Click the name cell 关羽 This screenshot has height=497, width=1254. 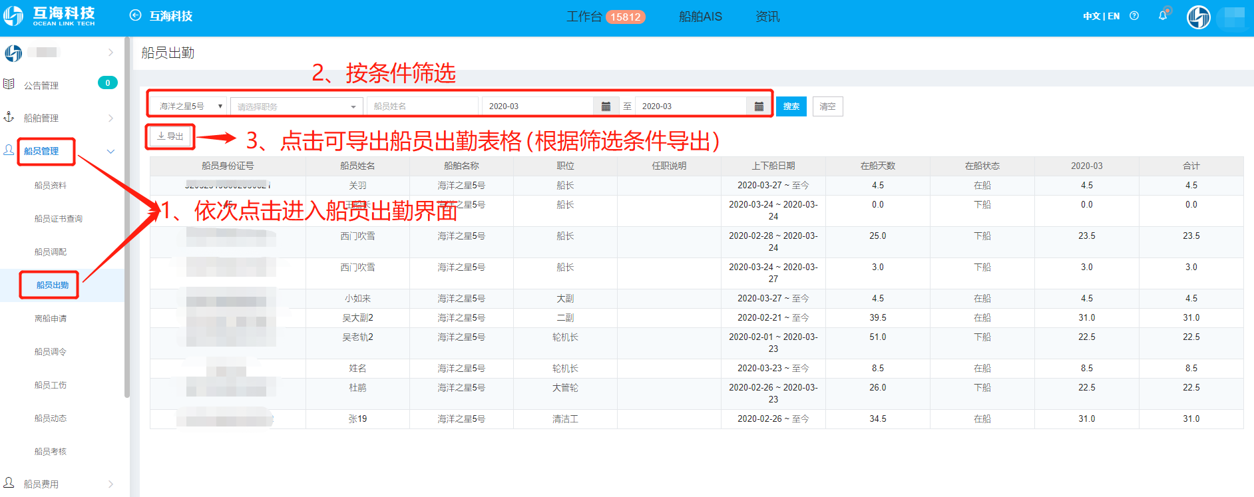(x=357, y=186)
